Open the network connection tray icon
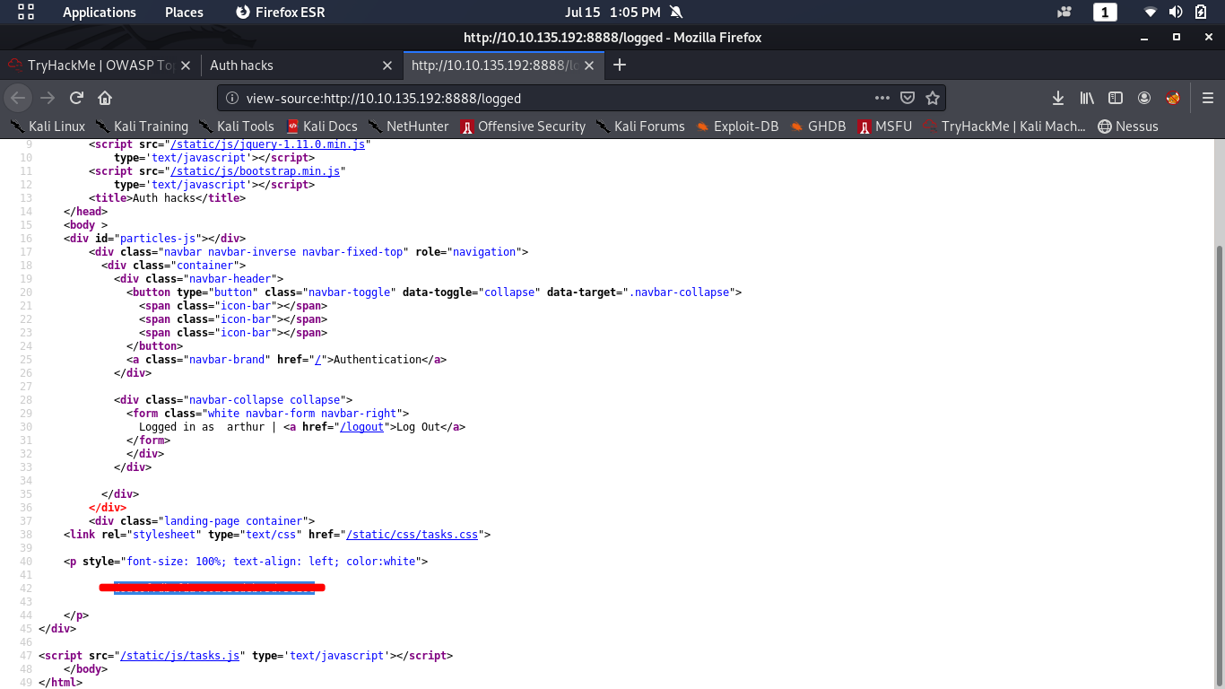The width and height of the screenshot is (1225, 689). pos(1151,13)
